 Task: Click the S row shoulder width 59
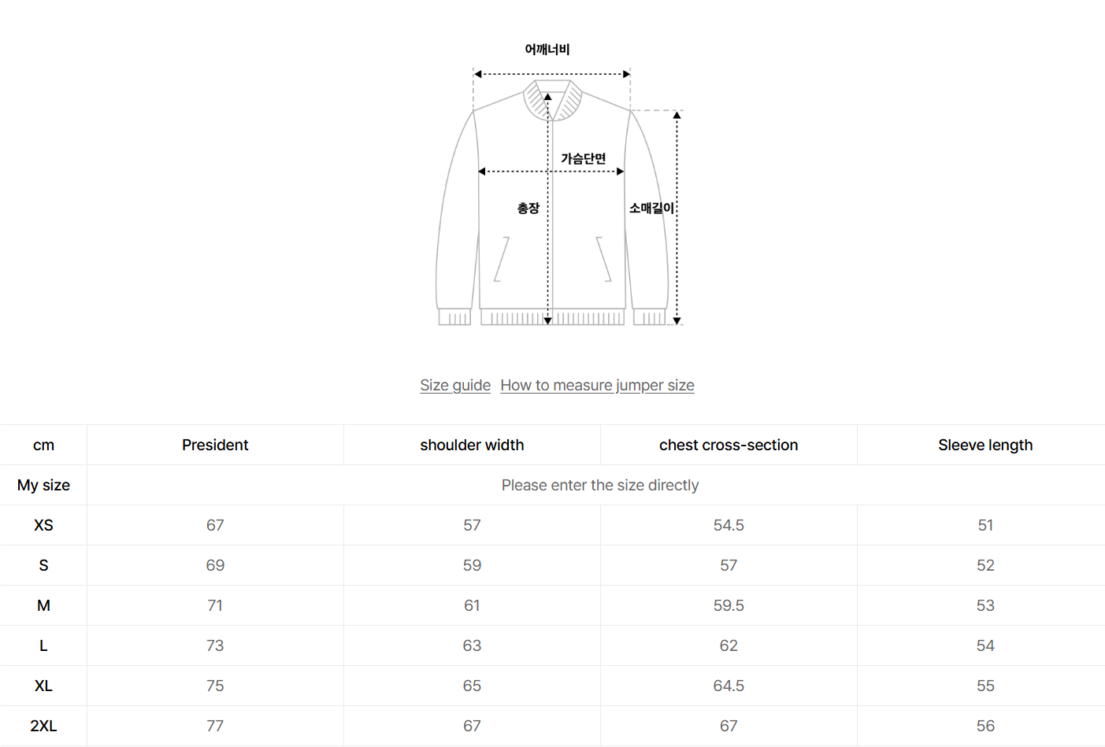tap(472, 565)
